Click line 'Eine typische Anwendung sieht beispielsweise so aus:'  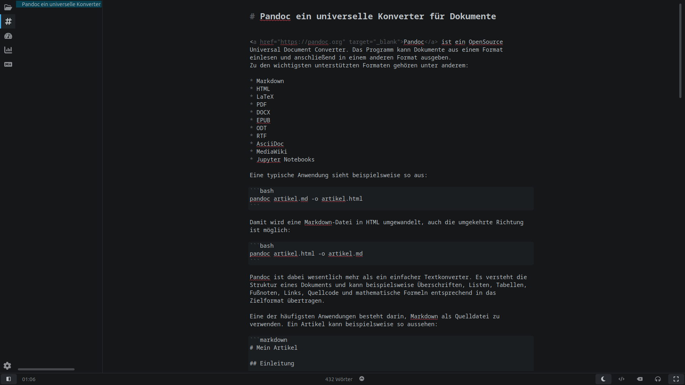[338, 175]
